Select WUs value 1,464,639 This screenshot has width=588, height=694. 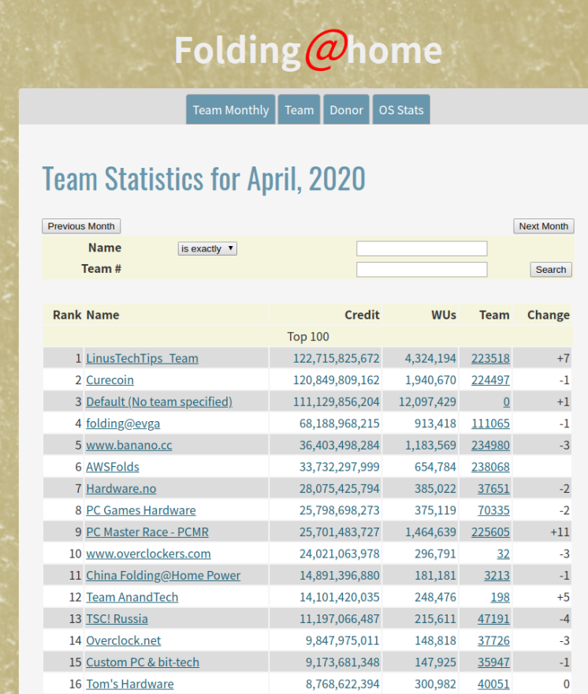430,532
